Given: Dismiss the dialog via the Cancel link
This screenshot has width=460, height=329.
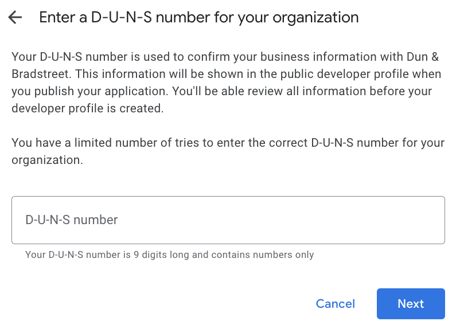Looking at the screenshot, I should click(x=336, y=304).
